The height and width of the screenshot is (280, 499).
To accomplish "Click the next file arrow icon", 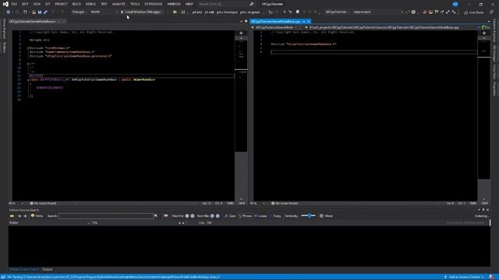I will click(x=218, y=216).
